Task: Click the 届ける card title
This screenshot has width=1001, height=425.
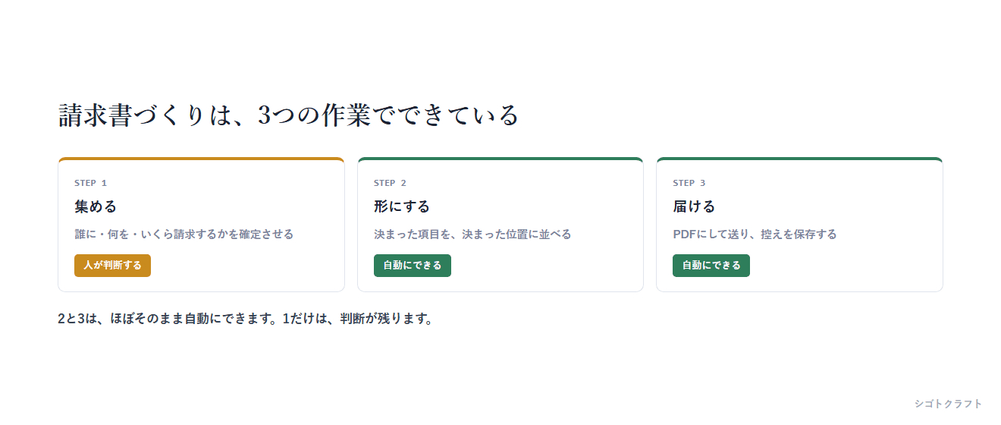Action: pyautogui.click(x=694, y=206)
